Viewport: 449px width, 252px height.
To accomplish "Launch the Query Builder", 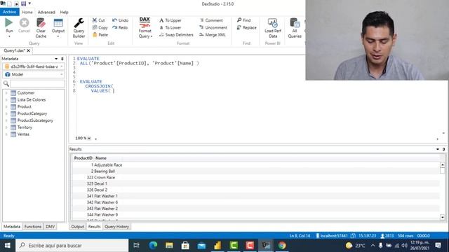I will point(79,28).
